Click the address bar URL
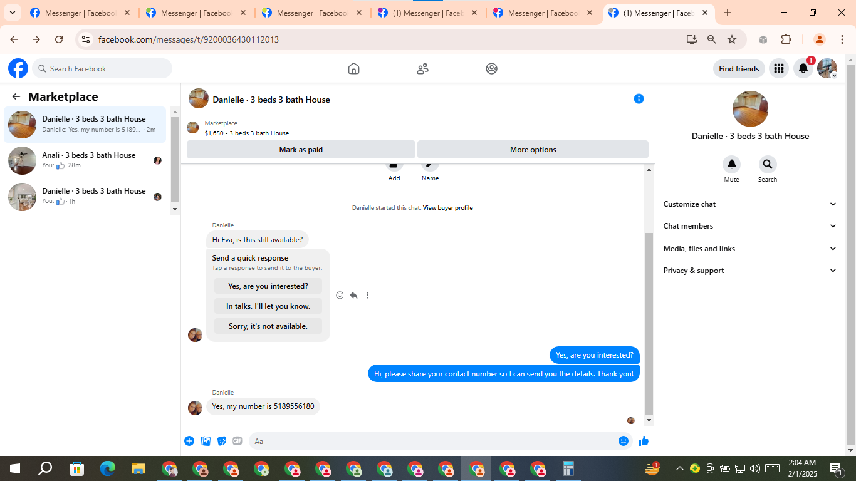 189,39
